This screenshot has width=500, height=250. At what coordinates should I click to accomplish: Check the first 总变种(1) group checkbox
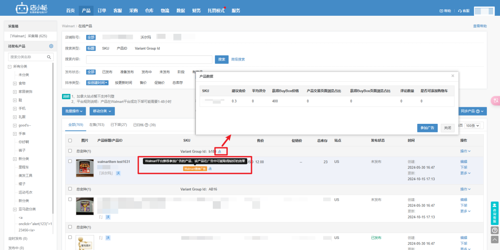[70, 151]
